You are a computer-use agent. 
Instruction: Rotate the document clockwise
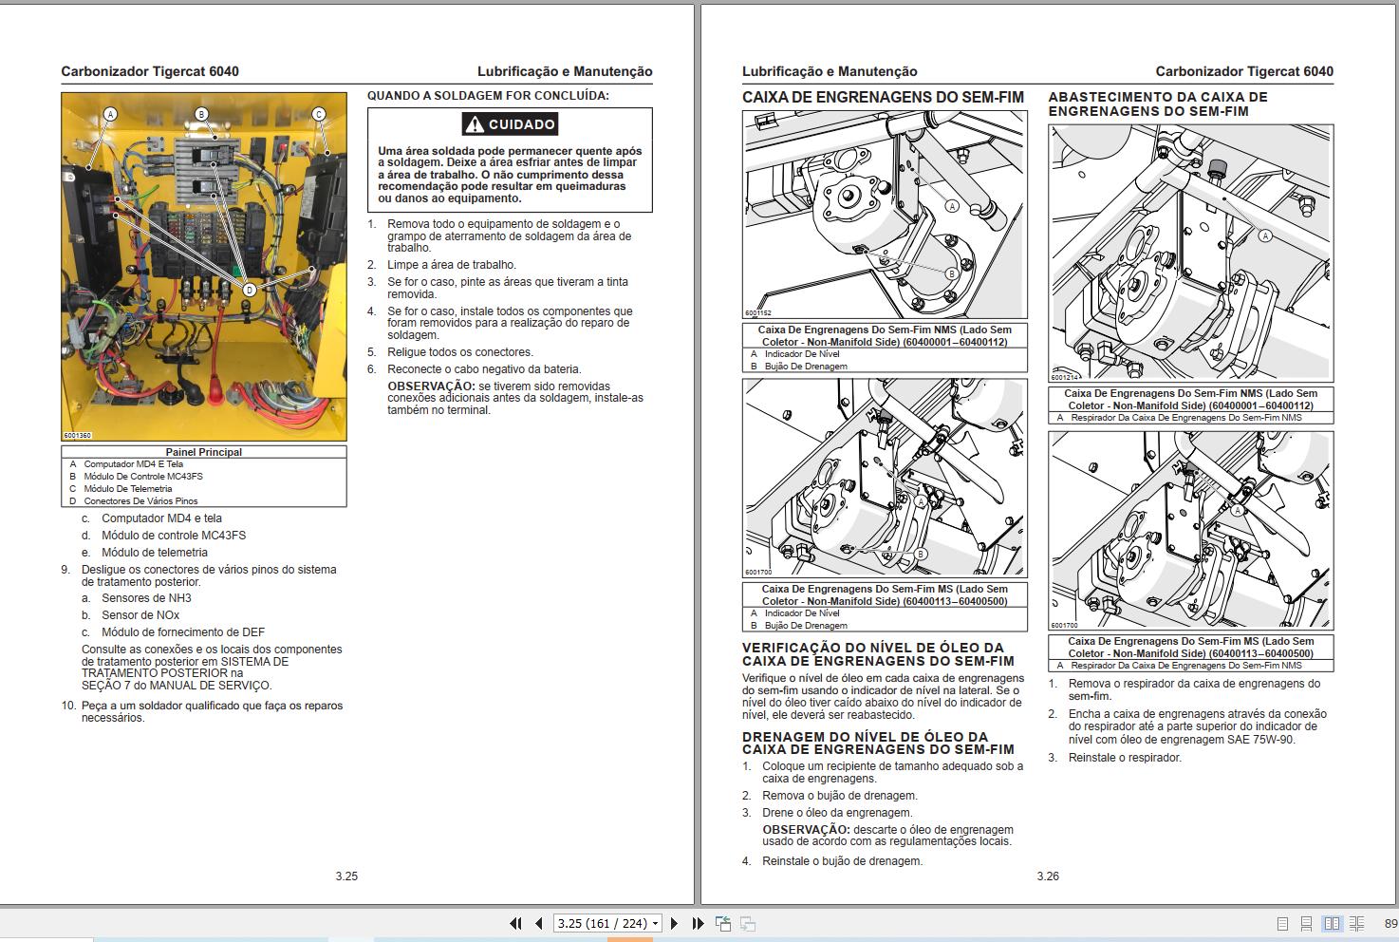coord(749,922)
